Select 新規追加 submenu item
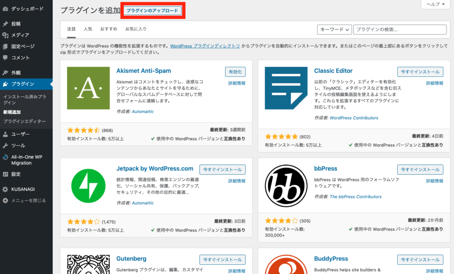 click(x=12, y=112)
